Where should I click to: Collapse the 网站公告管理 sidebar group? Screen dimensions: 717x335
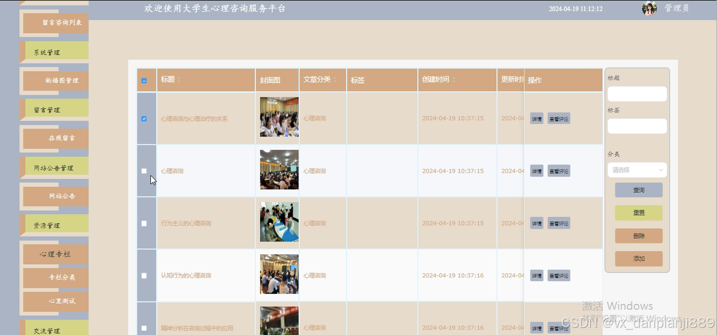tap(54, 168)
